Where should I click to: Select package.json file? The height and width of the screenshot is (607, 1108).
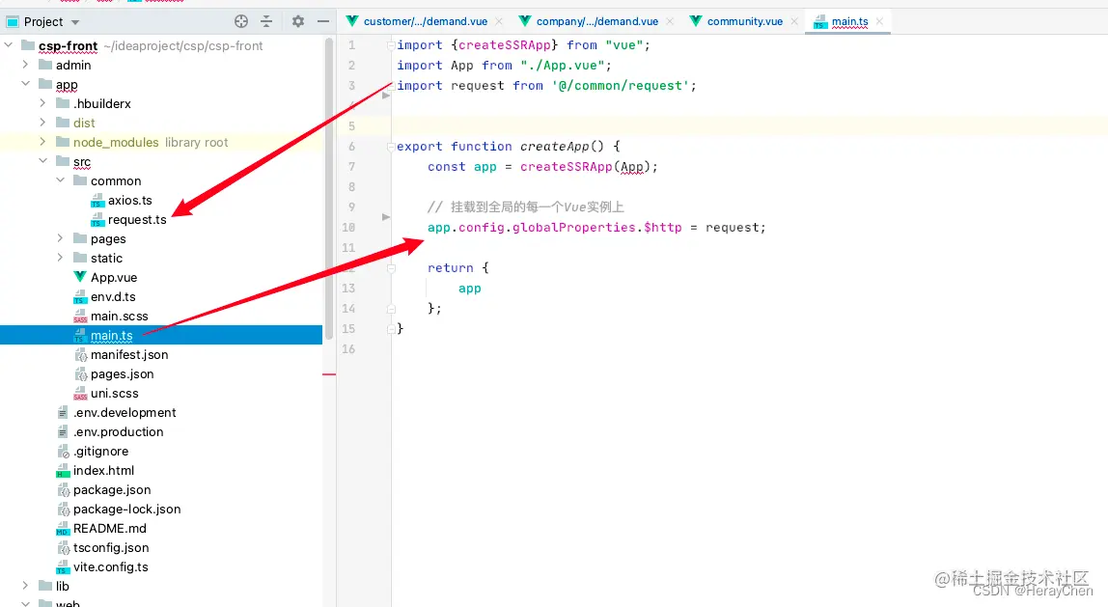(112, 489)
